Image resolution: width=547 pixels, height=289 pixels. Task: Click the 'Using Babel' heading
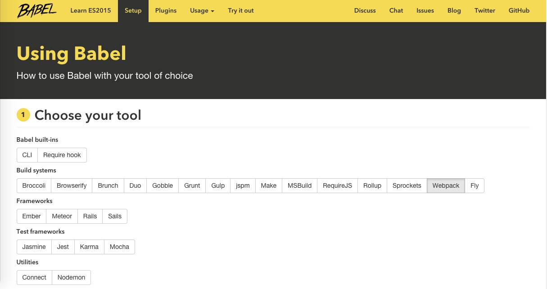coord(72,53)
